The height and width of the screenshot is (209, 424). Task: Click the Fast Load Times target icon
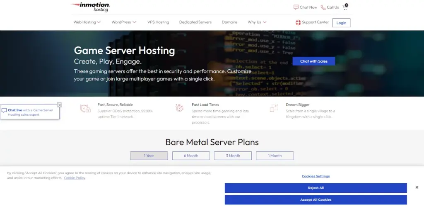coord(179,108)
